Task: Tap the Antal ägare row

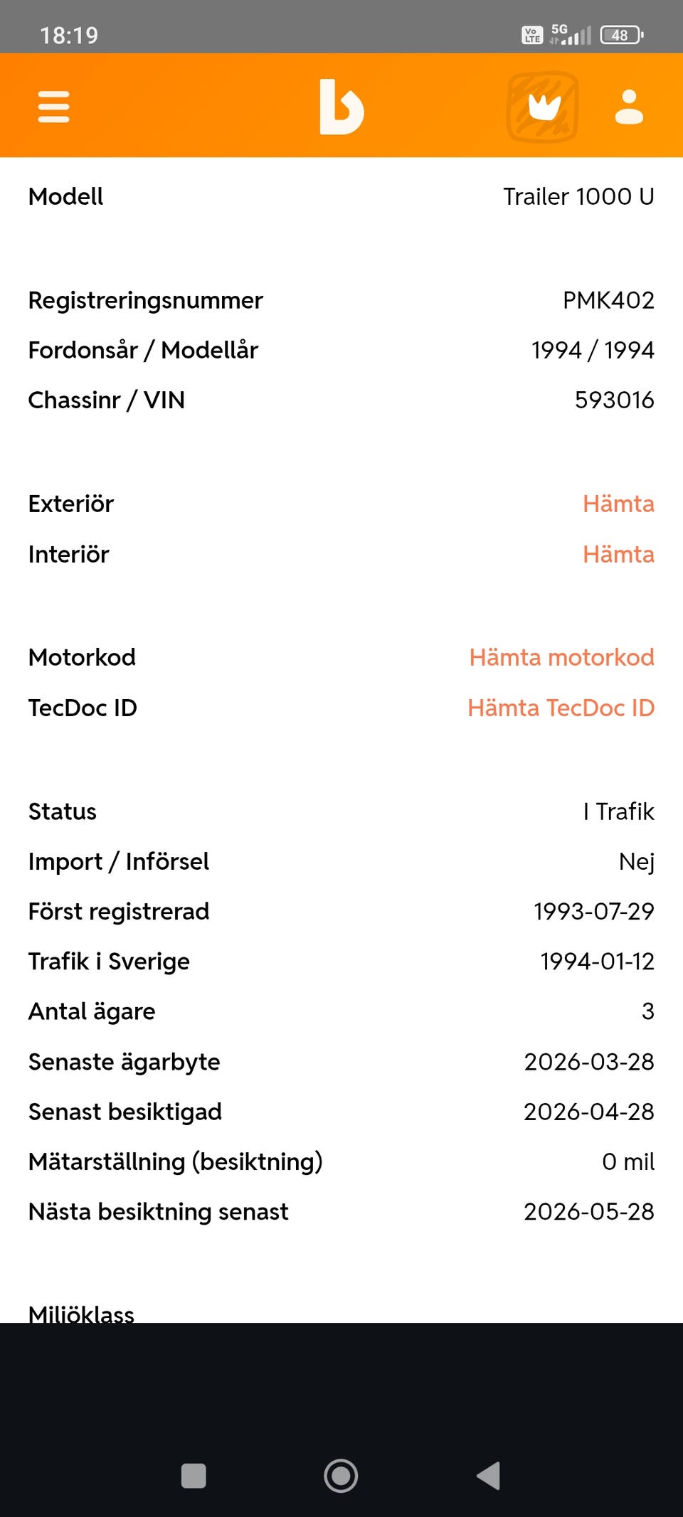Action: 341,1011
